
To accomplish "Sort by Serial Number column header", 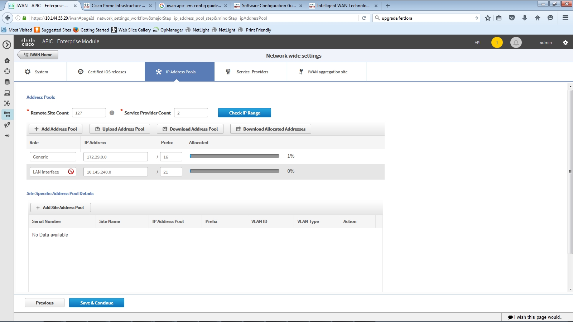I will 47,221.
